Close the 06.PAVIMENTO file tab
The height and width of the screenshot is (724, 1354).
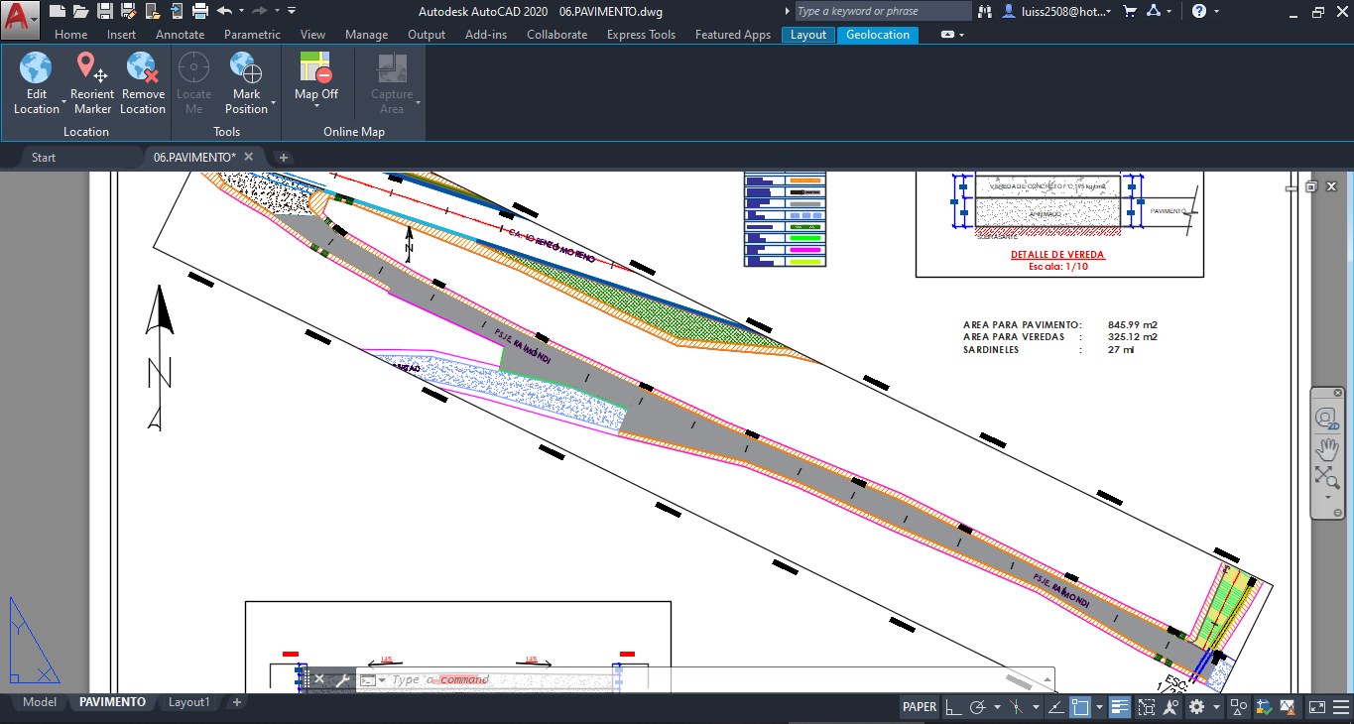tap(249, 157)
